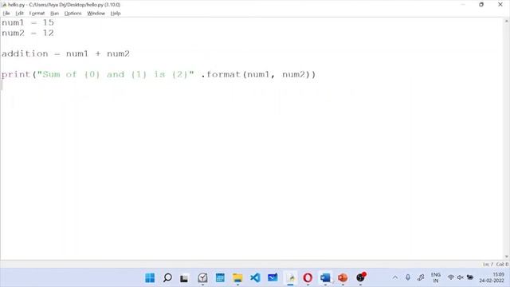Open the Window menu
The width and height of the screenshot is (510, 287).
(x=96, y=14)
